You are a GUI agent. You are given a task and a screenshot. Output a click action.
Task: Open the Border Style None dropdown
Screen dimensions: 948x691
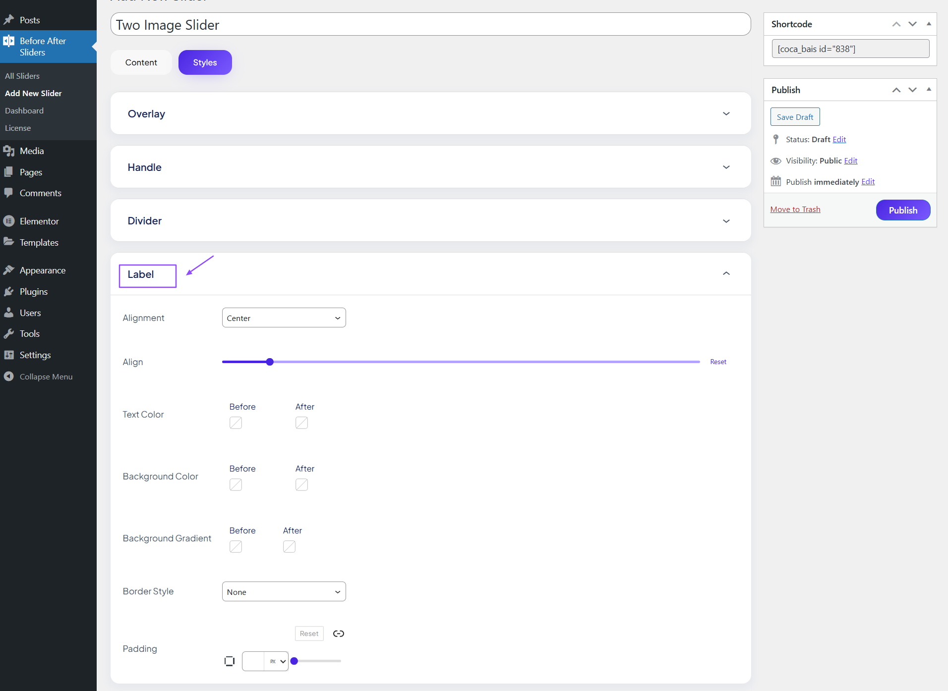(x=284, y=591)
